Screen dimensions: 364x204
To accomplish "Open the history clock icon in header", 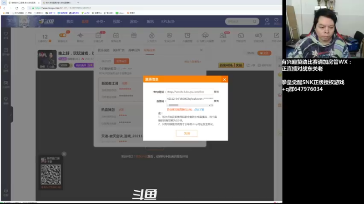I will point(267,20).
